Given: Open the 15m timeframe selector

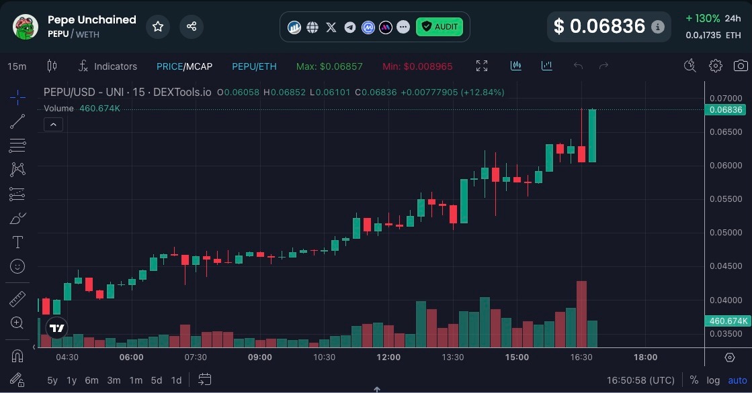Looking at the screenshot, I should tap(17, 66).
